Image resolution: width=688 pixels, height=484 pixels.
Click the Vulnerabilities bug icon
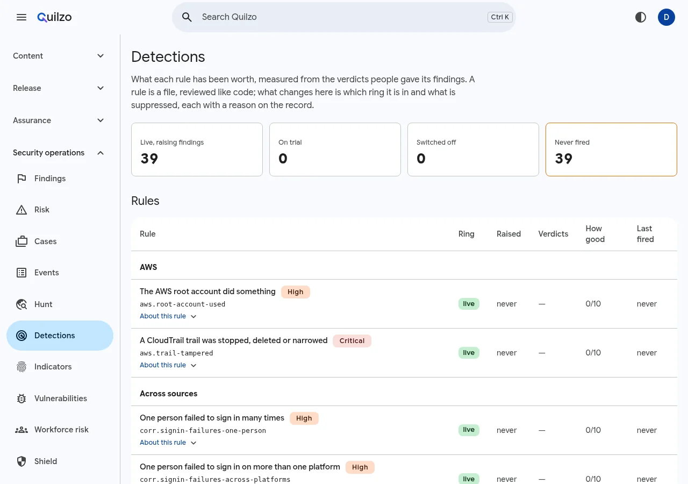point(21,398)
